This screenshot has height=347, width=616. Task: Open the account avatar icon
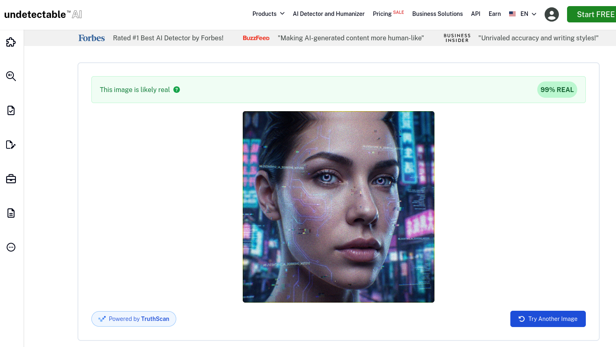(552, 14)
